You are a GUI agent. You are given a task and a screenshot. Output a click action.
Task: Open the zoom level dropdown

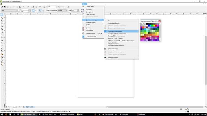click(55, 7)
